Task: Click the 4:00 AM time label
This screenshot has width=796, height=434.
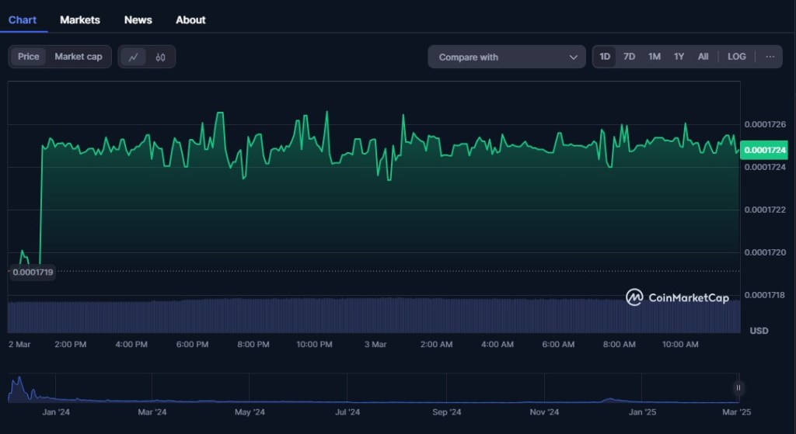Action: (x=497, y=344)
